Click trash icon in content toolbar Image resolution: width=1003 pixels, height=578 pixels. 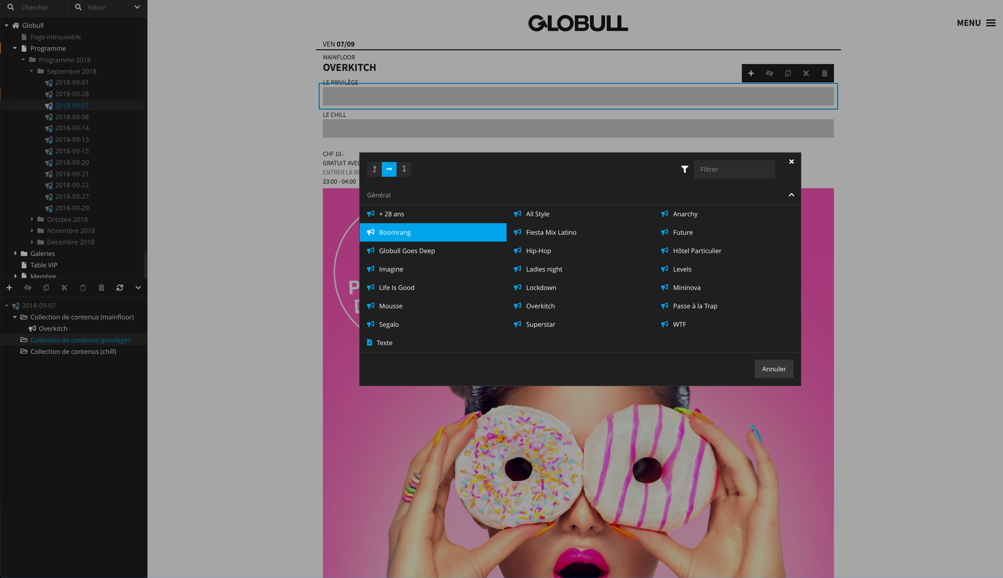coord(824,73)
